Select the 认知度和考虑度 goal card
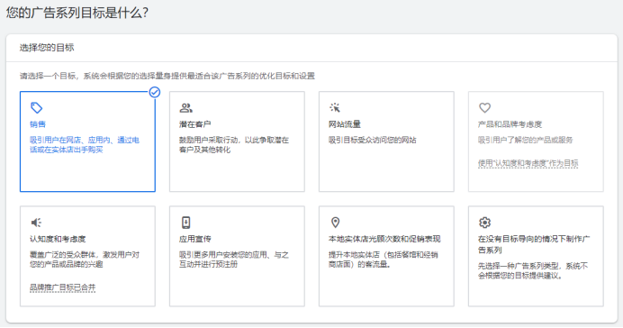623x328 pixels. [87, 256]
